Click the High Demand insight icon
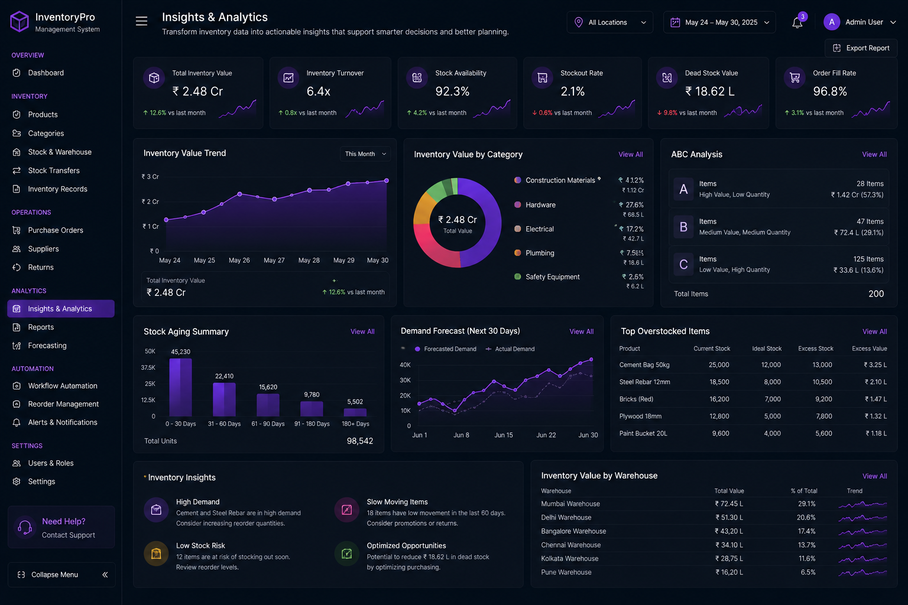Image resolution: width=908 pixels, height=605 pixels. pyautogui.click(x=156, y=510)
